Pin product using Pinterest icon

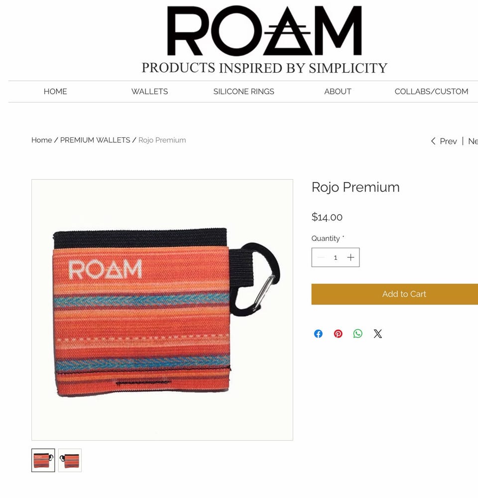(338, 334)
